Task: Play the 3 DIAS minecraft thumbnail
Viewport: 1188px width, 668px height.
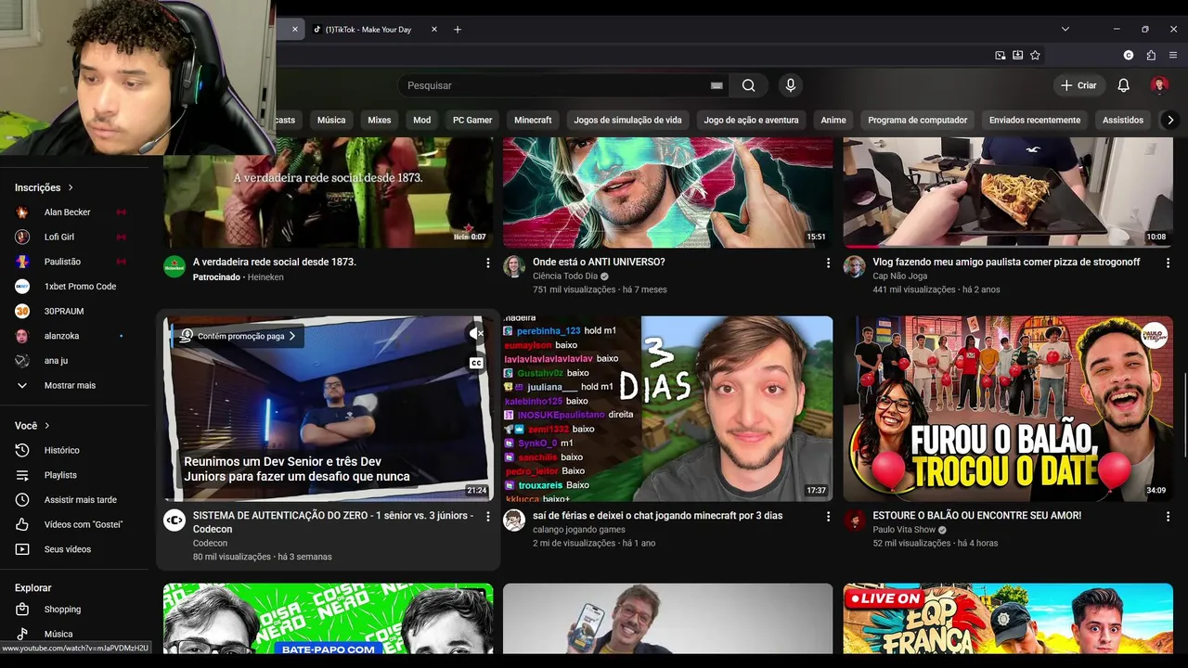Action: pos(668,408)
